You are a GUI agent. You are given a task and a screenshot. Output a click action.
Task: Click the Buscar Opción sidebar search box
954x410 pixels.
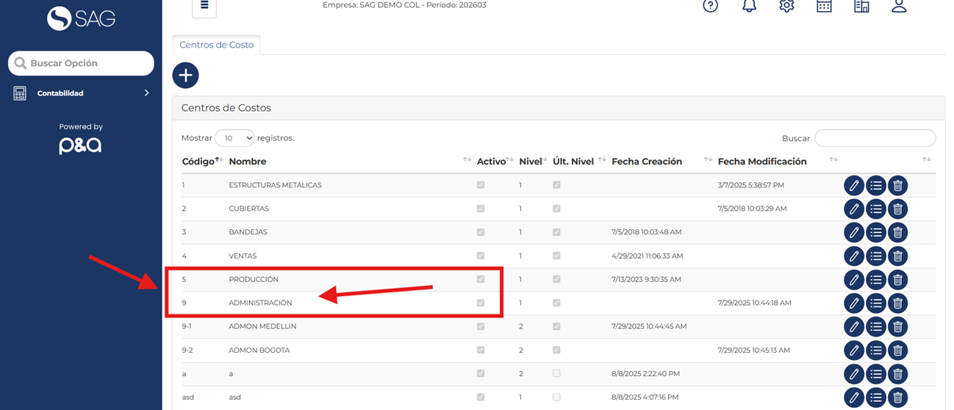81,63
